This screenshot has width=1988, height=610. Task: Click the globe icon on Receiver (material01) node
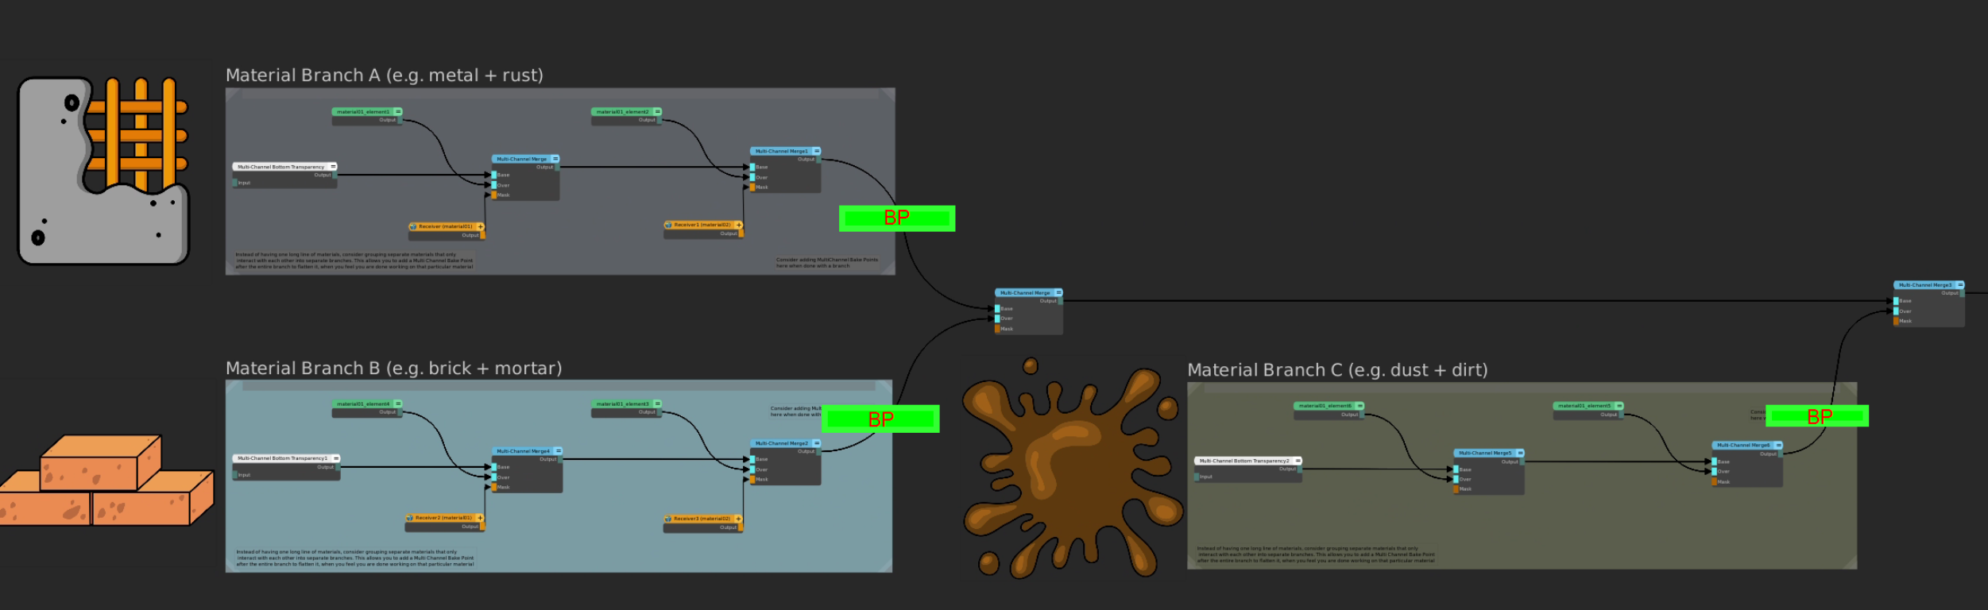tap(413, 227)
